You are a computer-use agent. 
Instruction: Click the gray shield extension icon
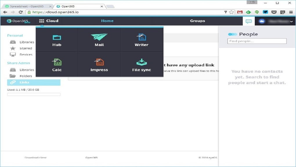click(283, 12)
